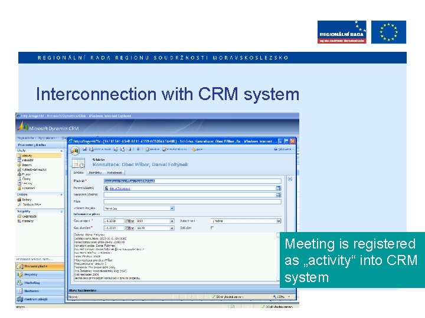This screenshot has height=318, width=425.
Task: Open lookup for required attendees field
Action: [279, 188]
